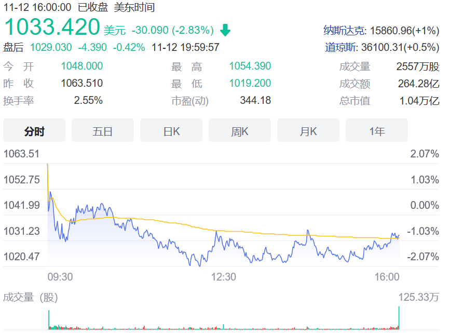Click the after-hours 盘后 price 1029.030

50,47
